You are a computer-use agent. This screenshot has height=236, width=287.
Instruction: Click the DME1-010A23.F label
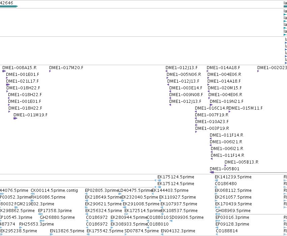click(x=212, y=122)
